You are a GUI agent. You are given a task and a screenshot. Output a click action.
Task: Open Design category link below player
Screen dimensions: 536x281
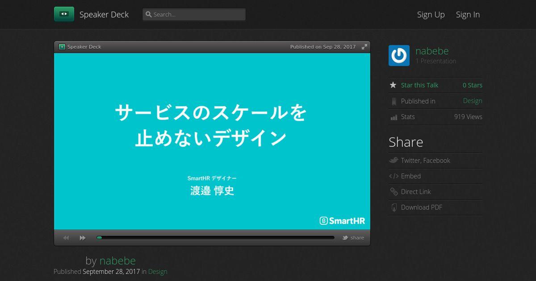[x=158, y=271]
